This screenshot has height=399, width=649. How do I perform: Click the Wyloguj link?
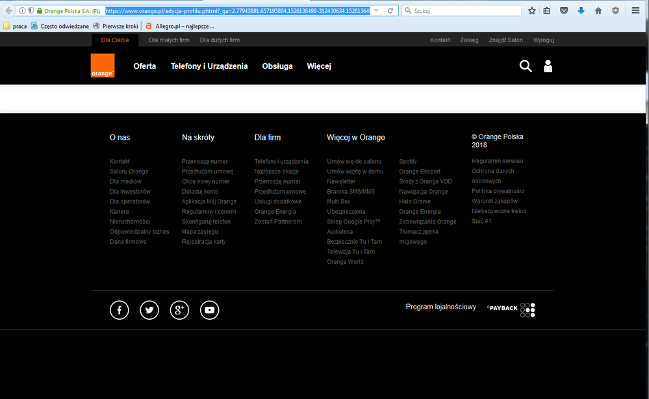point(543,40)
